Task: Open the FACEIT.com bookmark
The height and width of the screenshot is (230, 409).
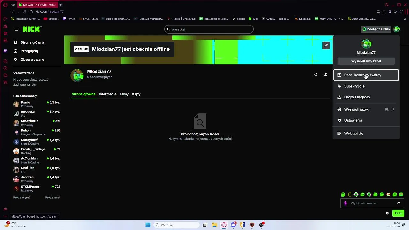Action: point(88,19)
